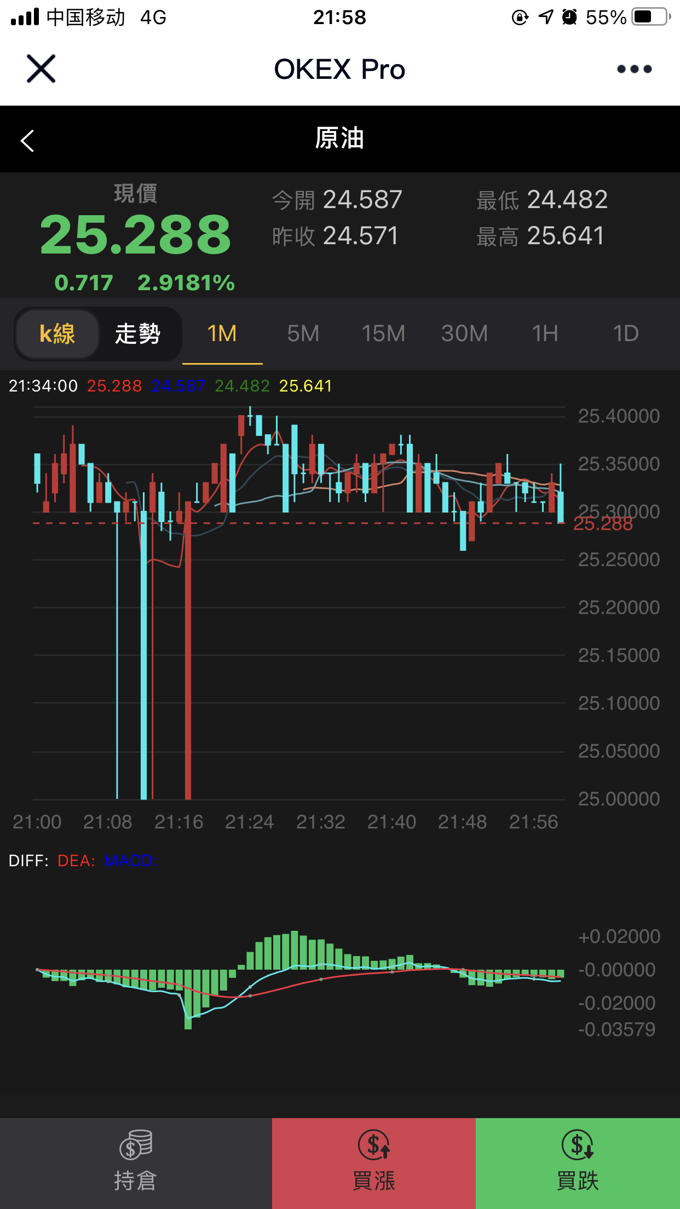Tap the 買跌 buy-down label
This screenshot has height=1209, width=680.
578,1181
